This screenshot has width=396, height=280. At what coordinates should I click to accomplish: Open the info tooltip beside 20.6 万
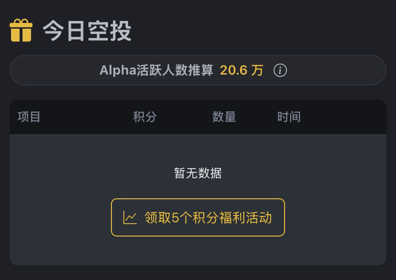click(x=280, y=71)
